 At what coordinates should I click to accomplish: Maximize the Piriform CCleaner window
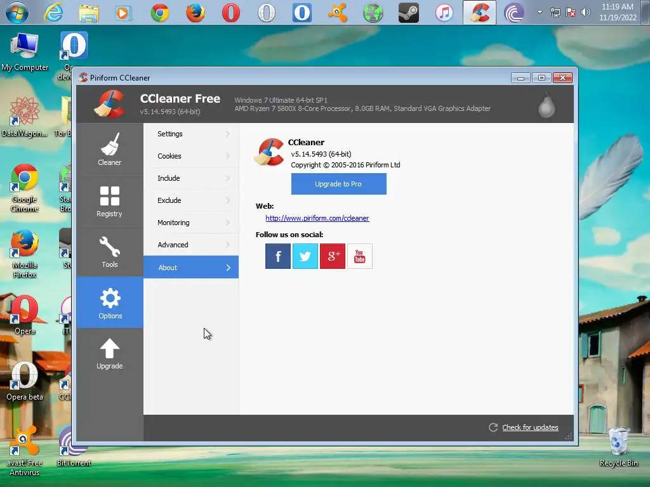[x=541, y=78]
